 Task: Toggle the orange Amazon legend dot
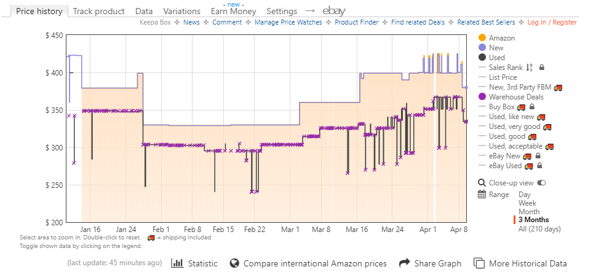tap(482, 37)
